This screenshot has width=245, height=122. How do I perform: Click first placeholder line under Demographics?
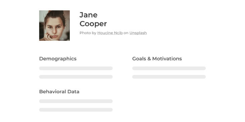click(x=76, y=68)
